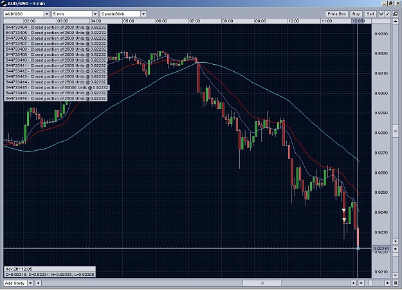Image resolution: width=402 pixels, height=290 pixels.
Task: Select order 644733416 closed position row
Action: [55, 93]
